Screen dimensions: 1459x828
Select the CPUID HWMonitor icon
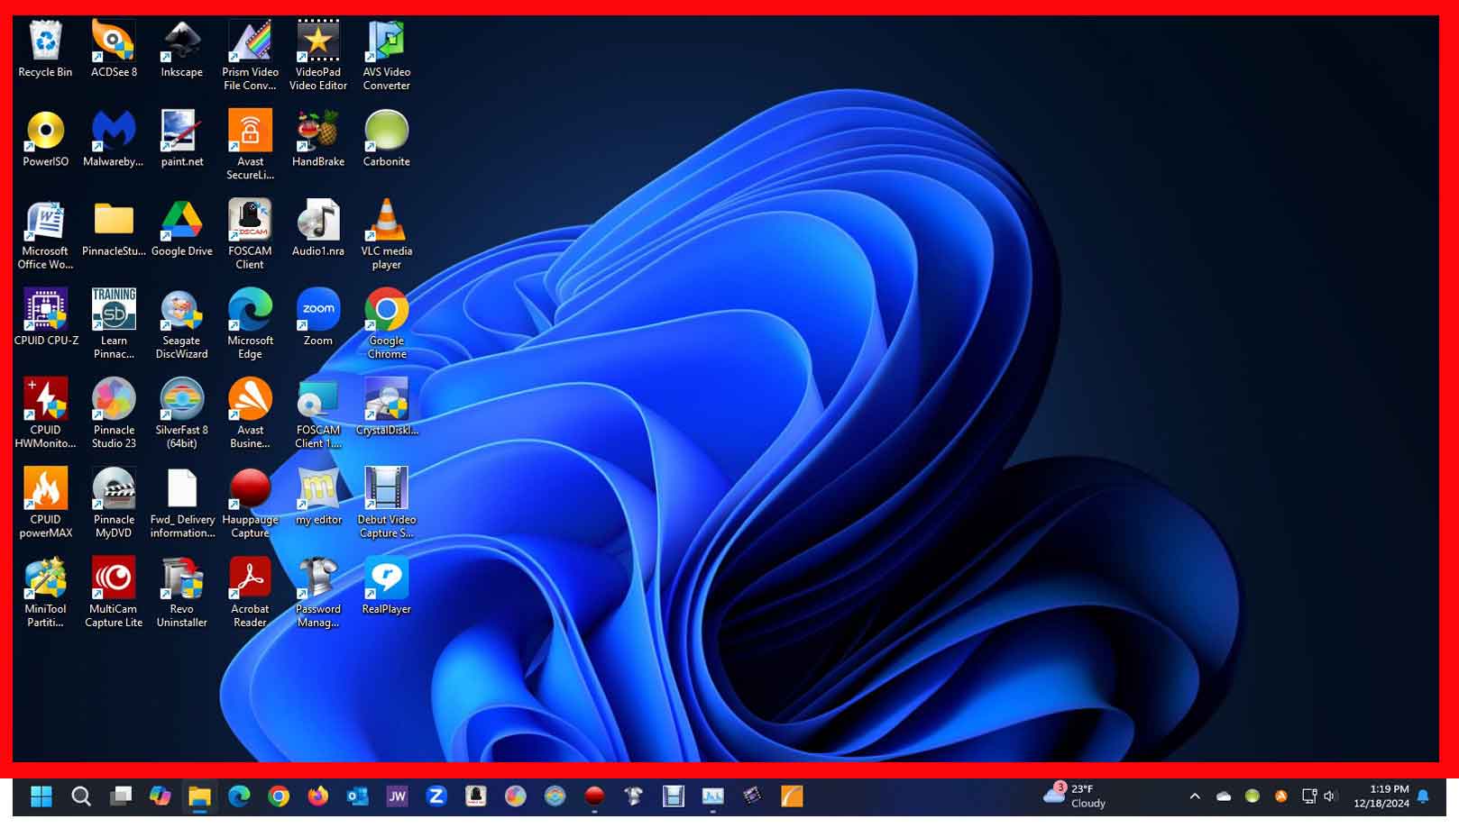[x=45, y=413]
